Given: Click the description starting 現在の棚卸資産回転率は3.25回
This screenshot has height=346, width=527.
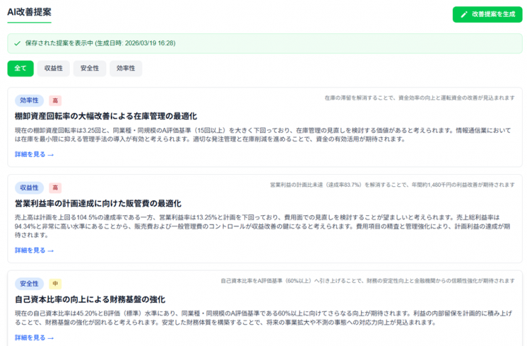Looking at the screenshot, I should (x=263, y=135).
